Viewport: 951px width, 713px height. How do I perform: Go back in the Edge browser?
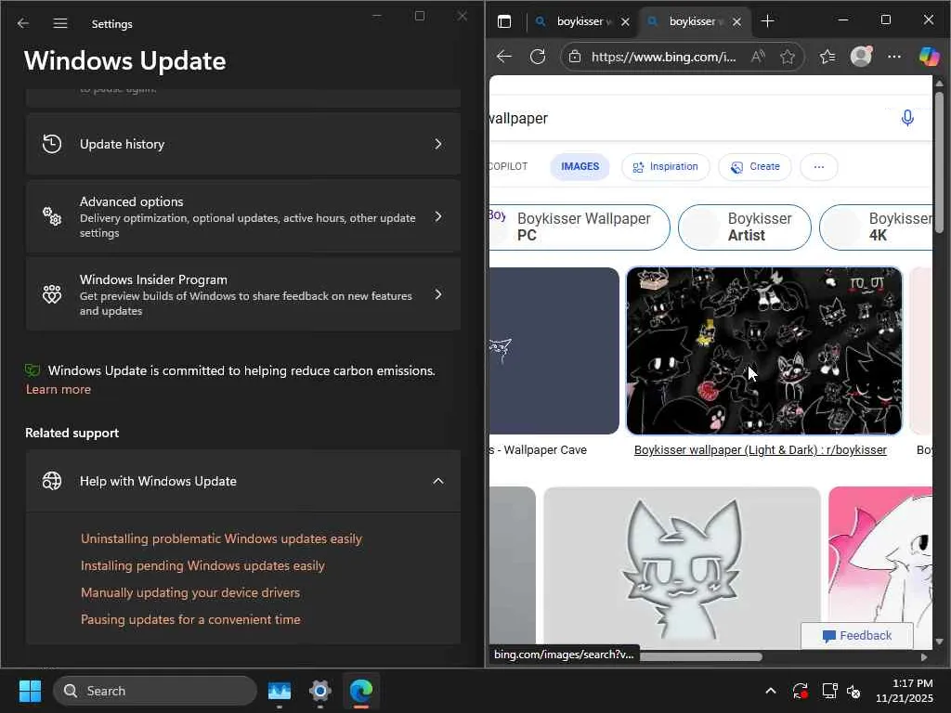[504, 57]
